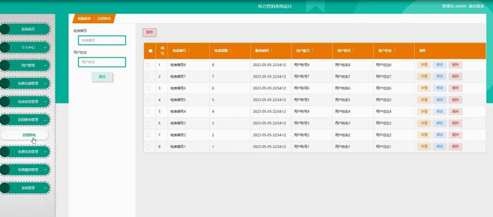Check the row checkbox for 电表编号3
This screenshot has height=217, width=493.
[148, 123]
